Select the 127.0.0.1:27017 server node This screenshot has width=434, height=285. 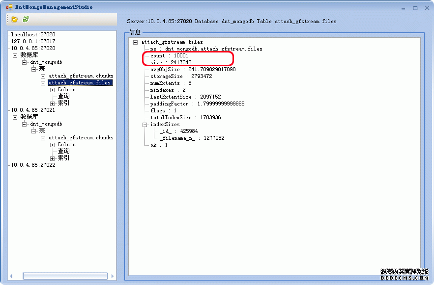[33, 42]
